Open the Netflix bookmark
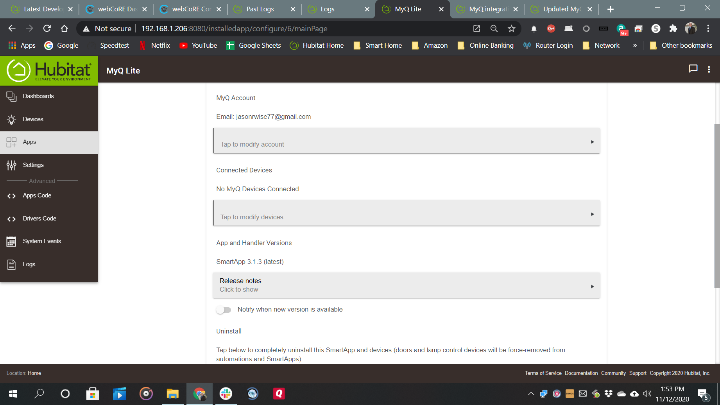Image resolution: width=720 pixels, height=405 pixels. click(x=155, y=45)
